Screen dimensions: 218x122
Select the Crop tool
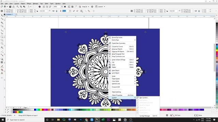[x=2, y=23]
